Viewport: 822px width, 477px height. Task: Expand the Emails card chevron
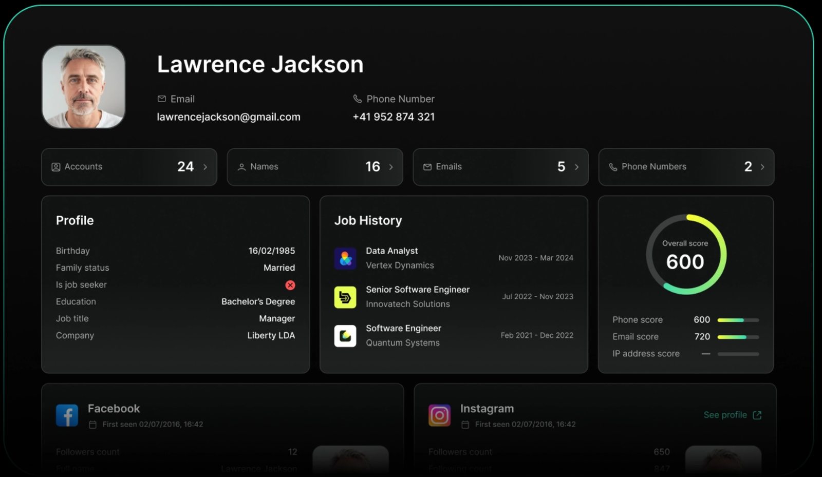(x=576, y=167)
